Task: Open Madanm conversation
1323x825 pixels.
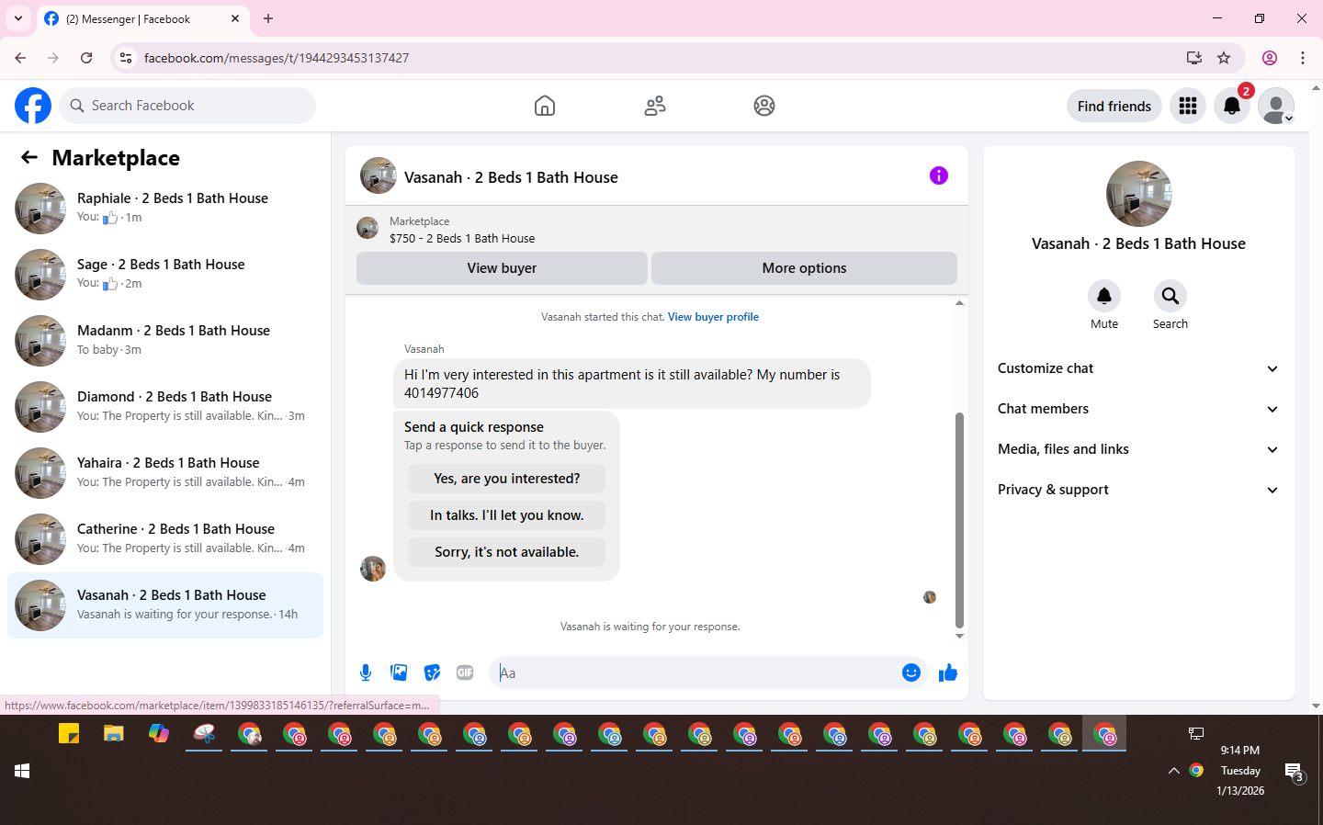Action: pos(165,341)
